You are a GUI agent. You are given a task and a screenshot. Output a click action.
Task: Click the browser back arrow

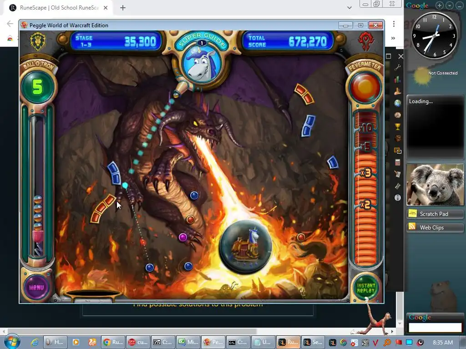pos(10,24)
